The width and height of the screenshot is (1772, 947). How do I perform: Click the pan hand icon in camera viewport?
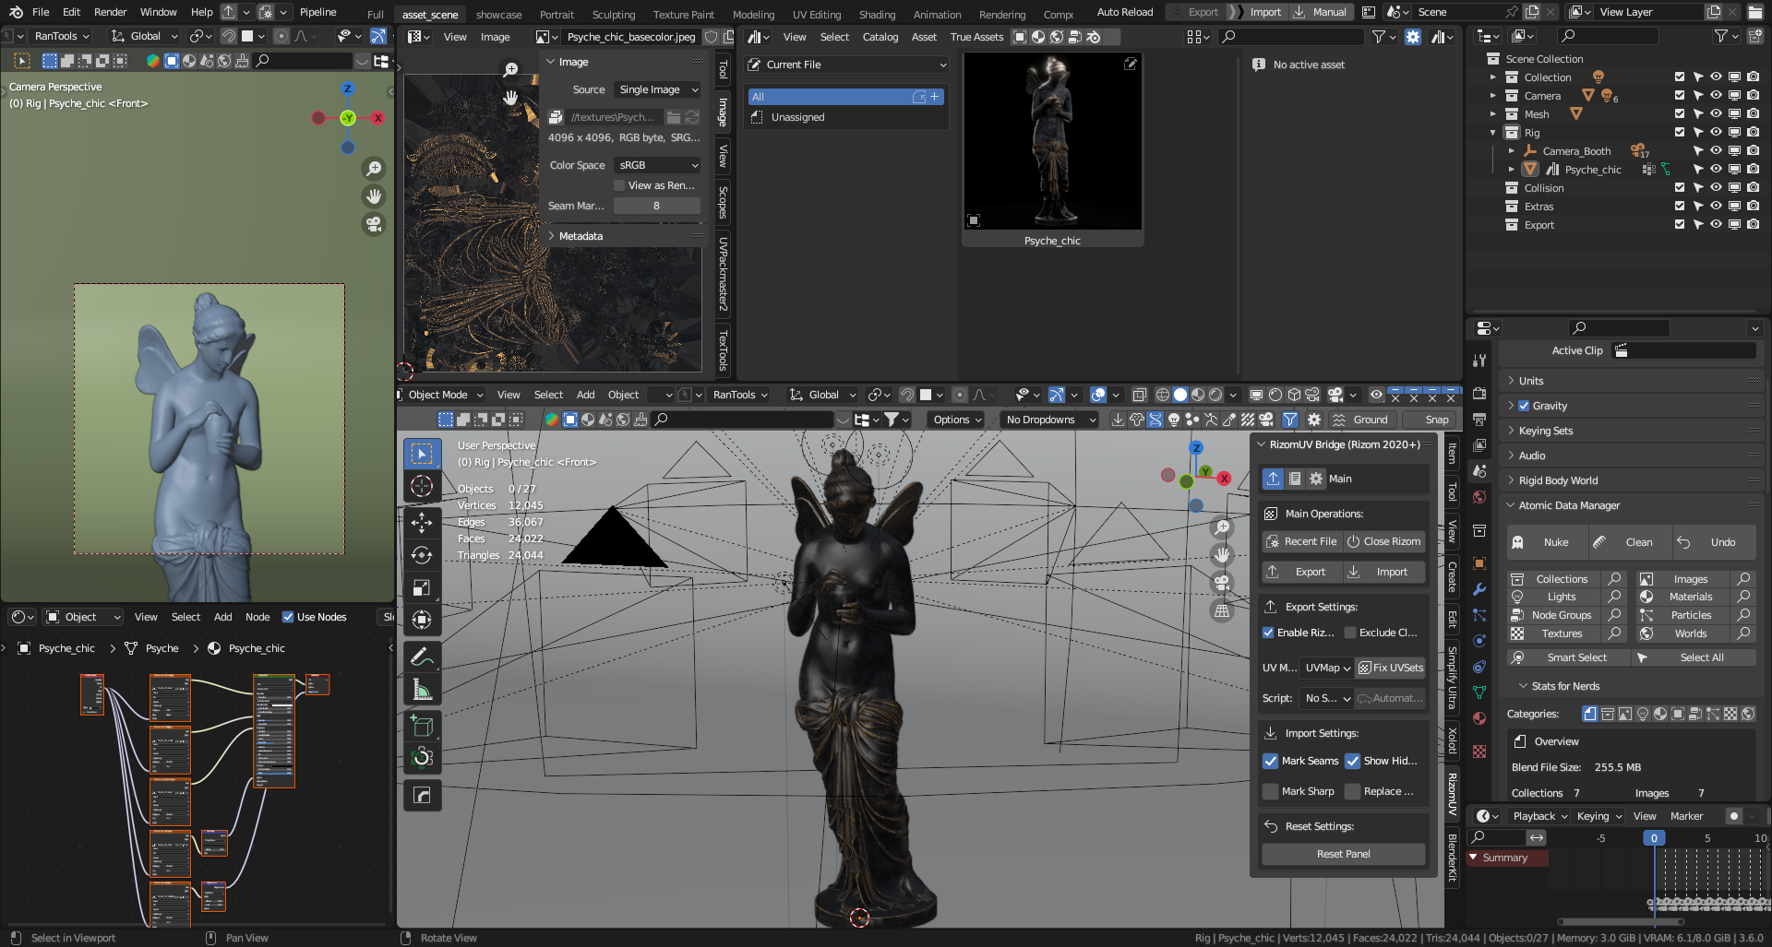[374, 196]
